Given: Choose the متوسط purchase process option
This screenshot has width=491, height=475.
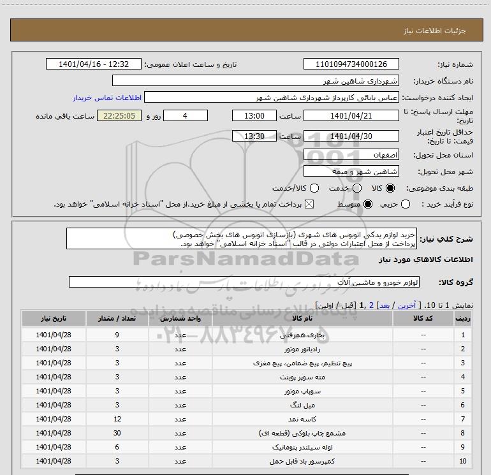Looking at the screenshot, I should pyautogui.click(x=368, y=205).
